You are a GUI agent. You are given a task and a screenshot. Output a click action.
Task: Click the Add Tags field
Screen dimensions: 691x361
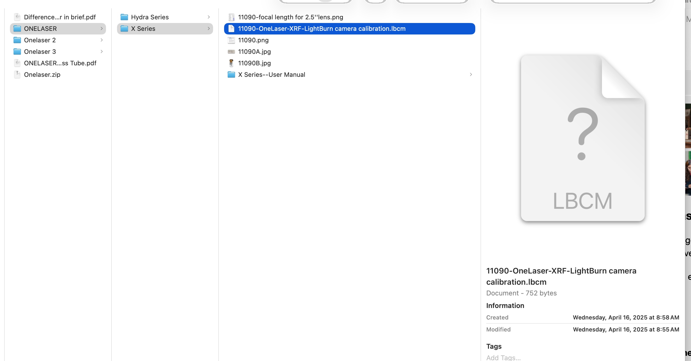(503, 358)
